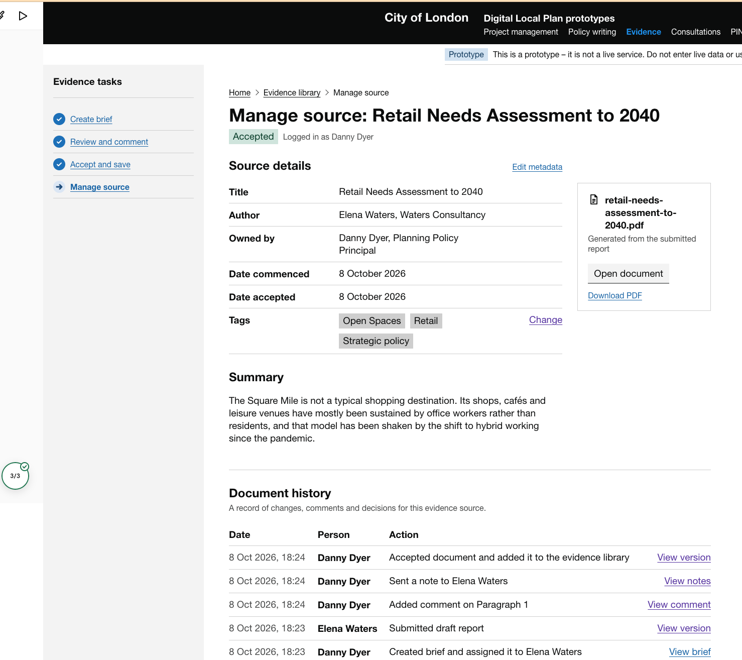The width and height of the screenshot is (742, 660).
Task: Go to Consultations section
Action: [696, 32]
